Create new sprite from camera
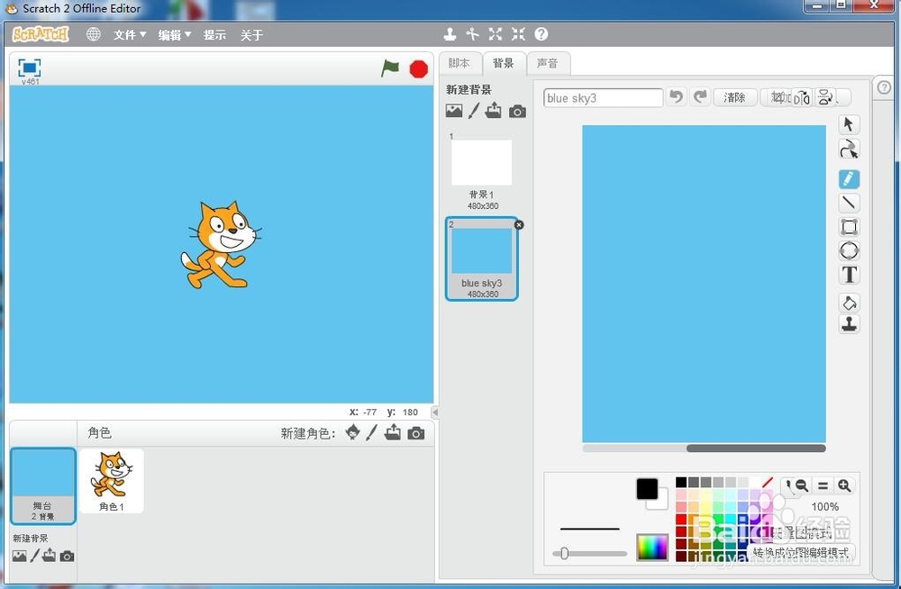The height and width of the screenshot is (589, 901). click(416, 433)
